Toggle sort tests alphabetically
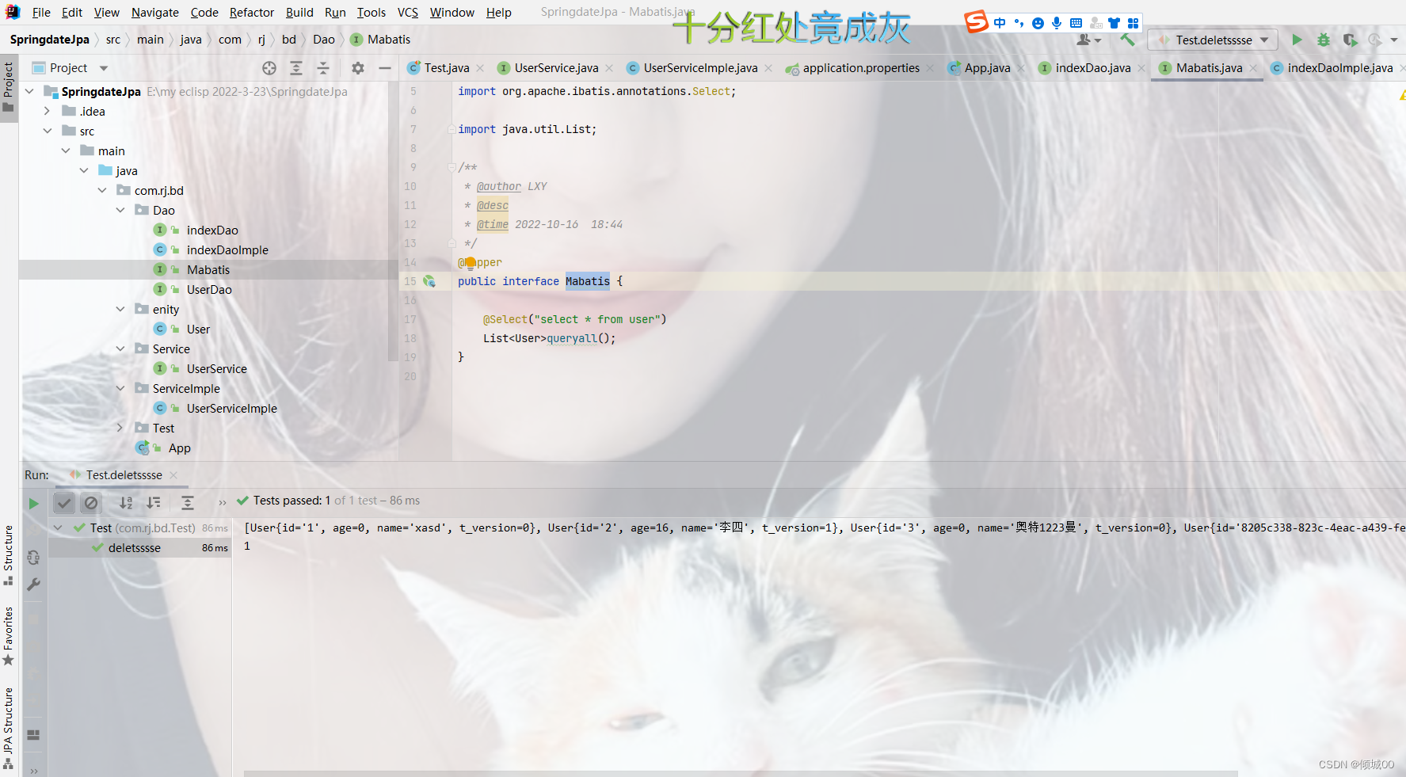The height and width of the screenshot is (777, 1406). point(126,502)
